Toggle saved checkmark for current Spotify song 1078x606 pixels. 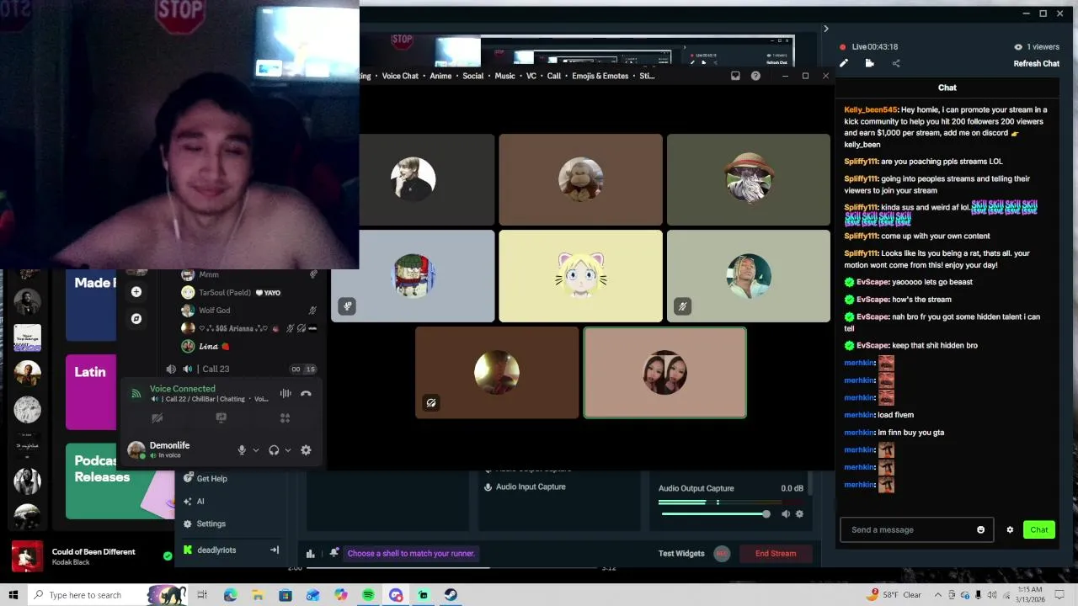tap(168, 555)
